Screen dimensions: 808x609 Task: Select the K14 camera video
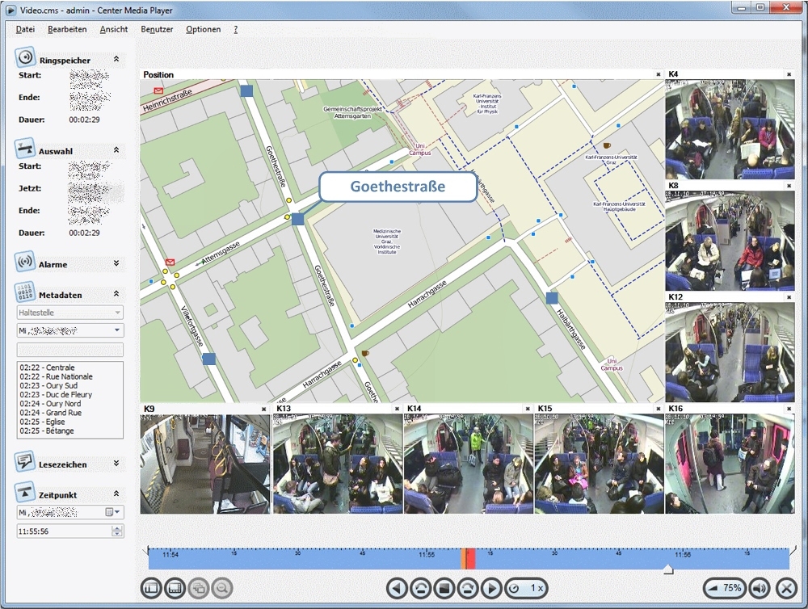coord(469,464)
